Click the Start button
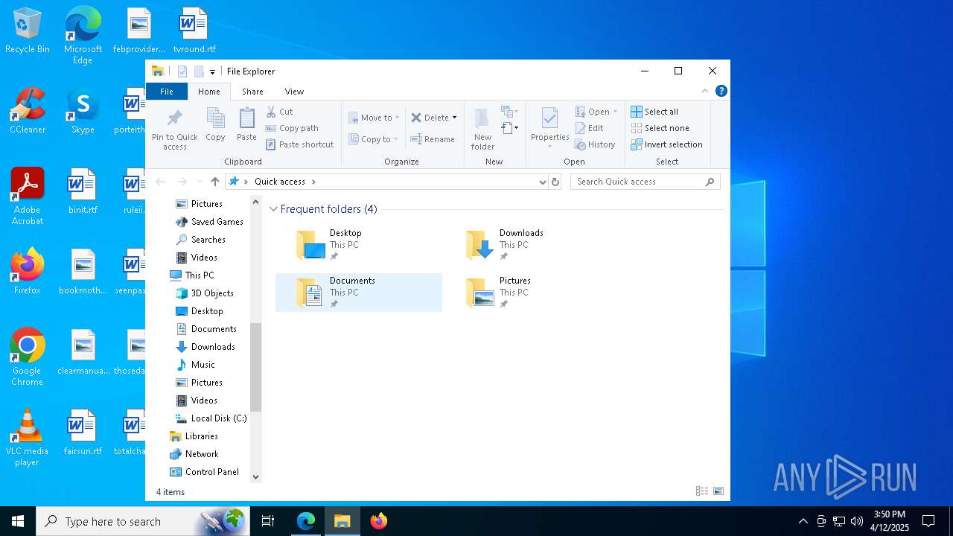This screenshot has height=536, width=953. coord(18,521)
